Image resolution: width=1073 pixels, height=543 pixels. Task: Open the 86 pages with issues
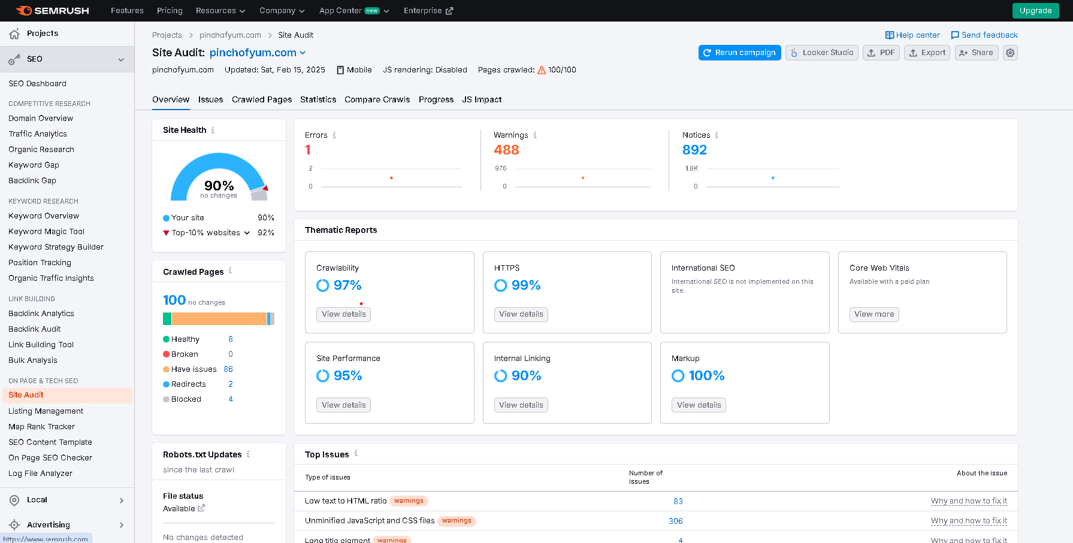pos(228,369)
